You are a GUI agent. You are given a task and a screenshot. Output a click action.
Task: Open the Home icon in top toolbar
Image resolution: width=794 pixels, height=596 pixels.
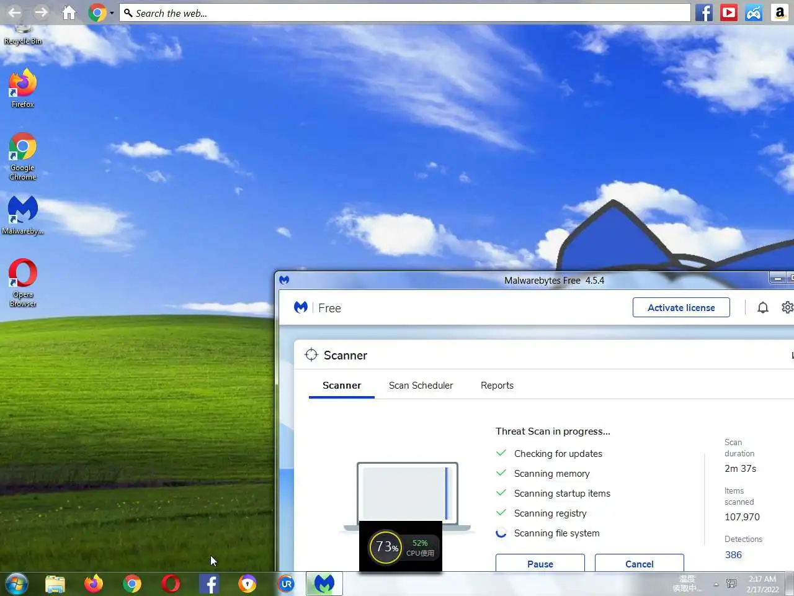(69, 12)
